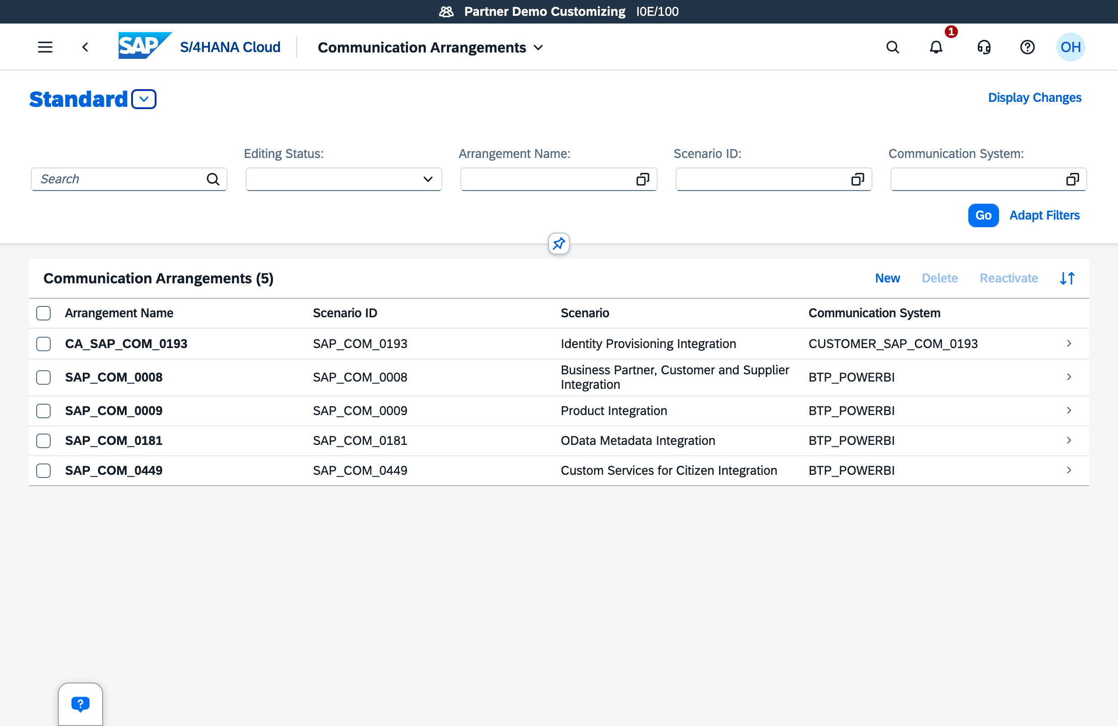
Task: Select all rows with header checkbox
Action: point(43,313)
